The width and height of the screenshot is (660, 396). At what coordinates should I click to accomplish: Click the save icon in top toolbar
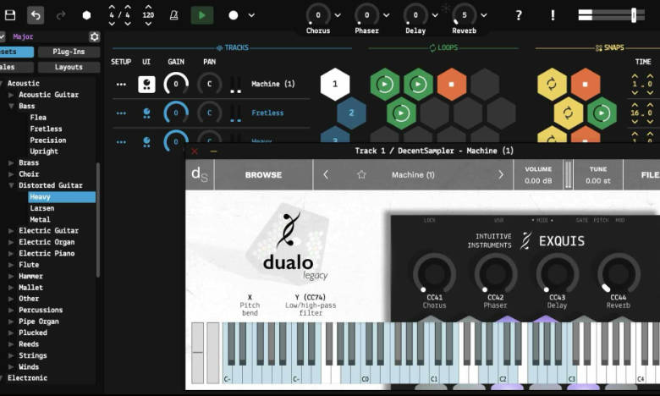tap(10, 15)
